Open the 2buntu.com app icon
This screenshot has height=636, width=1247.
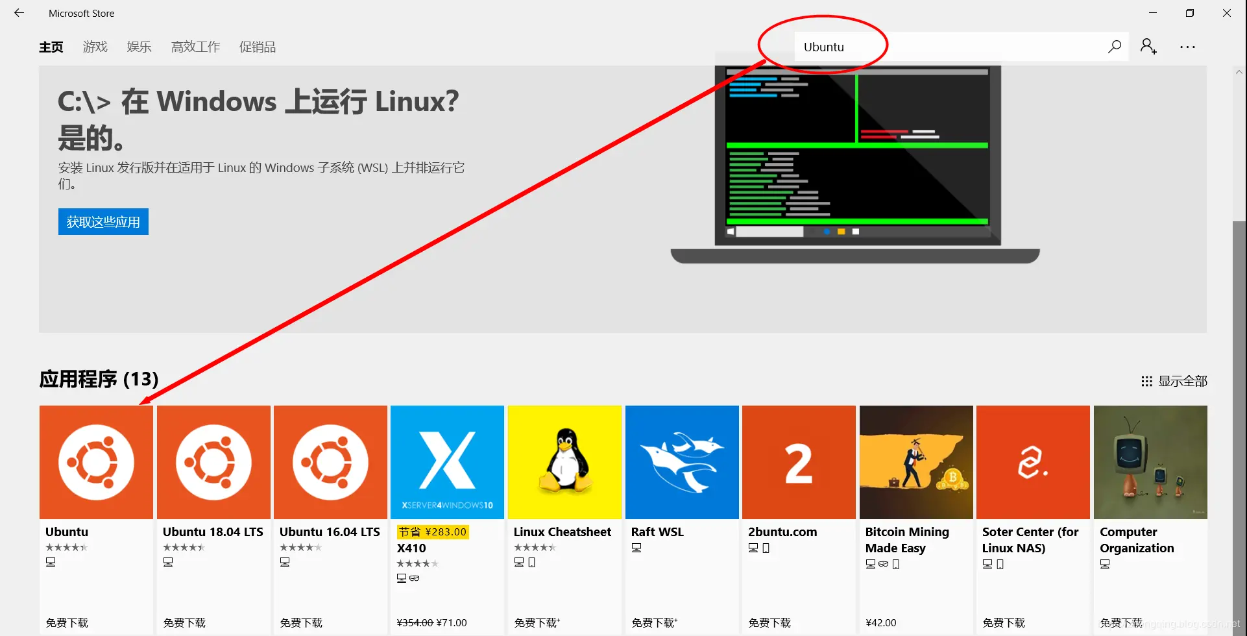799,462
